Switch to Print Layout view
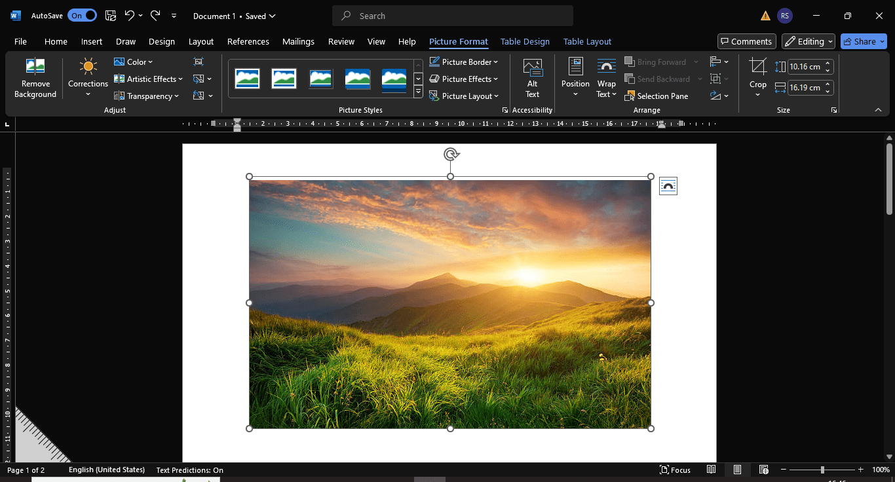The width and height of the screenshot is (895, 482). (737, 470)
